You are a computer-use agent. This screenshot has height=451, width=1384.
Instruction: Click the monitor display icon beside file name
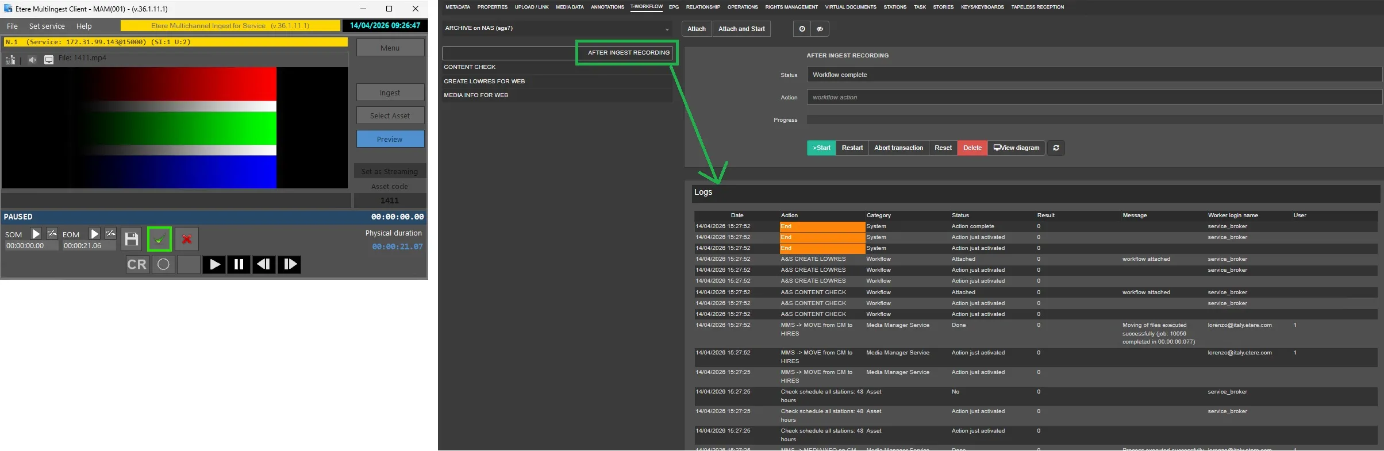pos(49,60)
